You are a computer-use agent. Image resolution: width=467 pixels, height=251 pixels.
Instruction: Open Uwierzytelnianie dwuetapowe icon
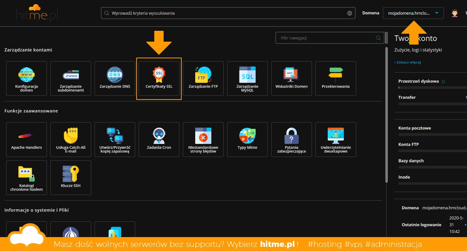336,135
